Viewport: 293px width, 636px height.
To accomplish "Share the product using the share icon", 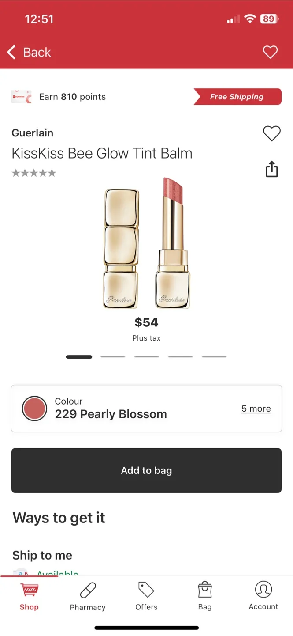I will point(272,169).
